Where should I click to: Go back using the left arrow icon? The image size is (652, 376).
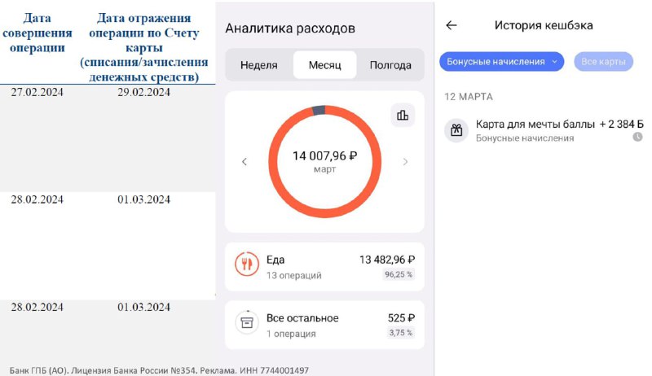(x=452, y=25)
